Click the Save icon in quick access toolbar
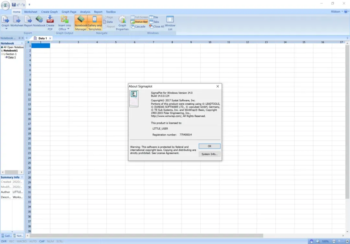 (x=14, y=5)
